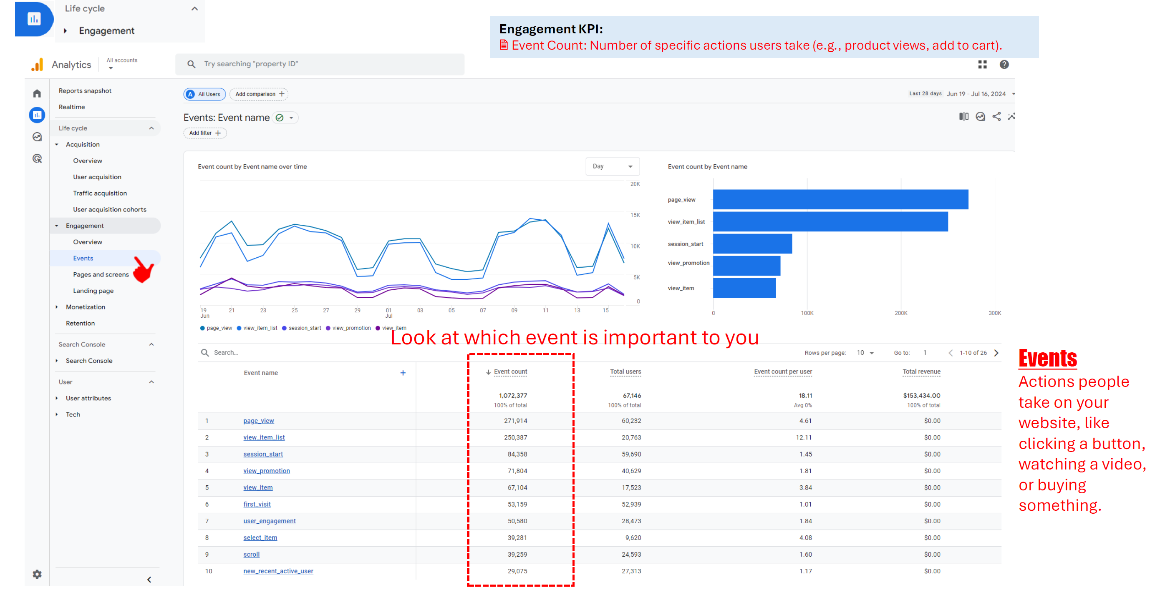1170x595 pixels.
Task: Share this report icon
Action: tap(996, 117)
